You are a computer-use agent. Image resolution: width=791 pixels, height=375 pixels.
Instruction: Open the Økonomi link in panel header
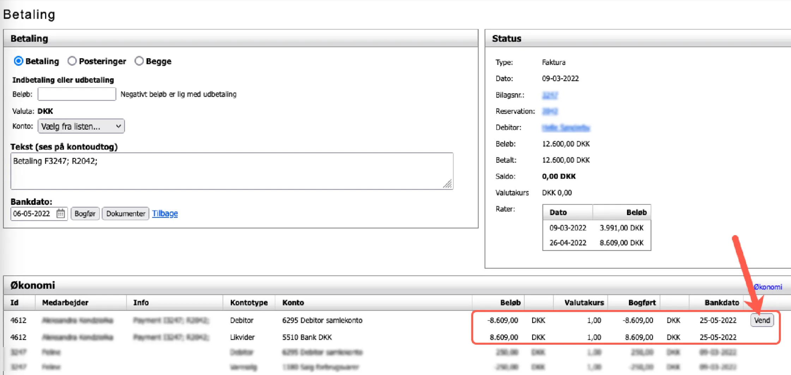point(768,287)
